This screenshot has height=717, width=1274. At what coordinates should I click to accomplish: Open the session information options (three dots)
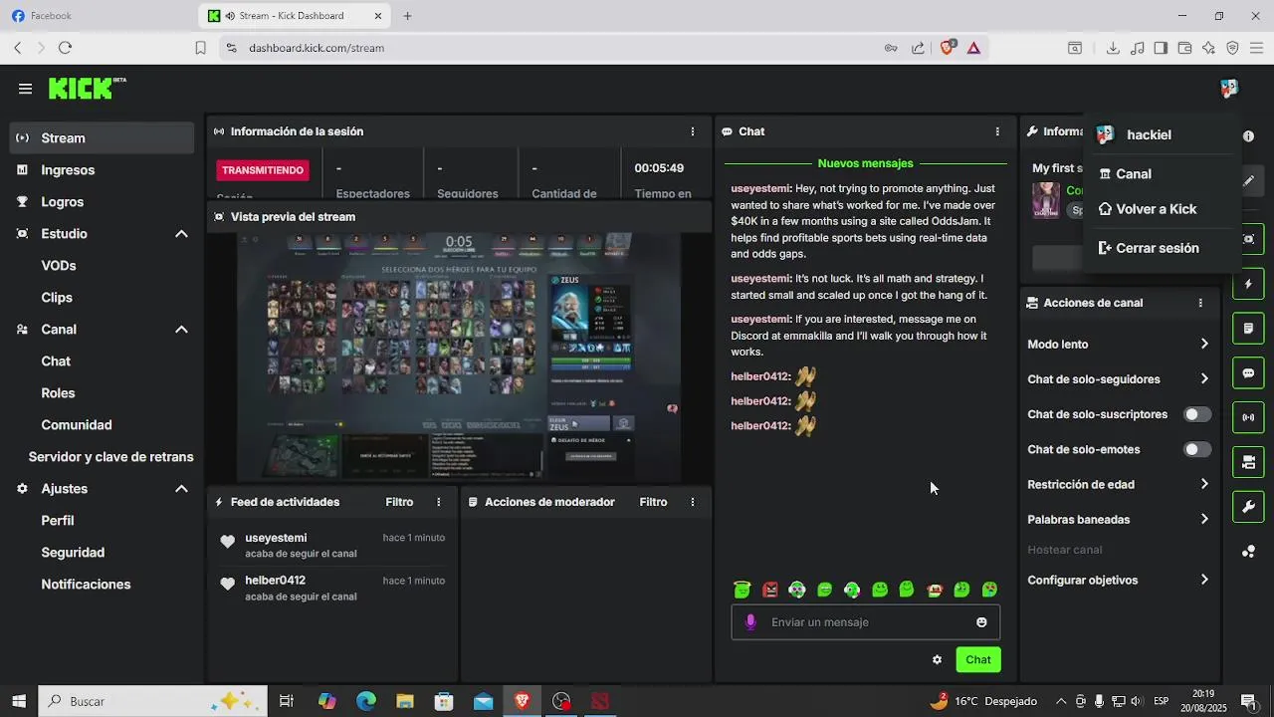[x=693, y=131]
